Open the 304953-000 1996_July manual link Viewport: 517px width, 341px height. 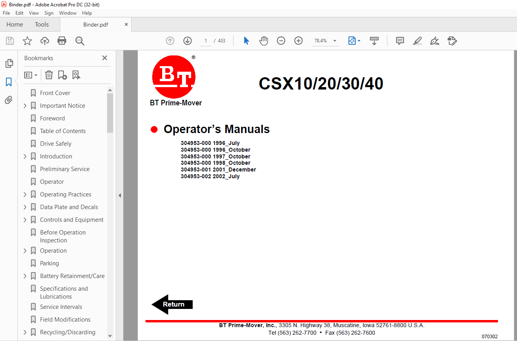pyautogui.click(x=210, y=143)
